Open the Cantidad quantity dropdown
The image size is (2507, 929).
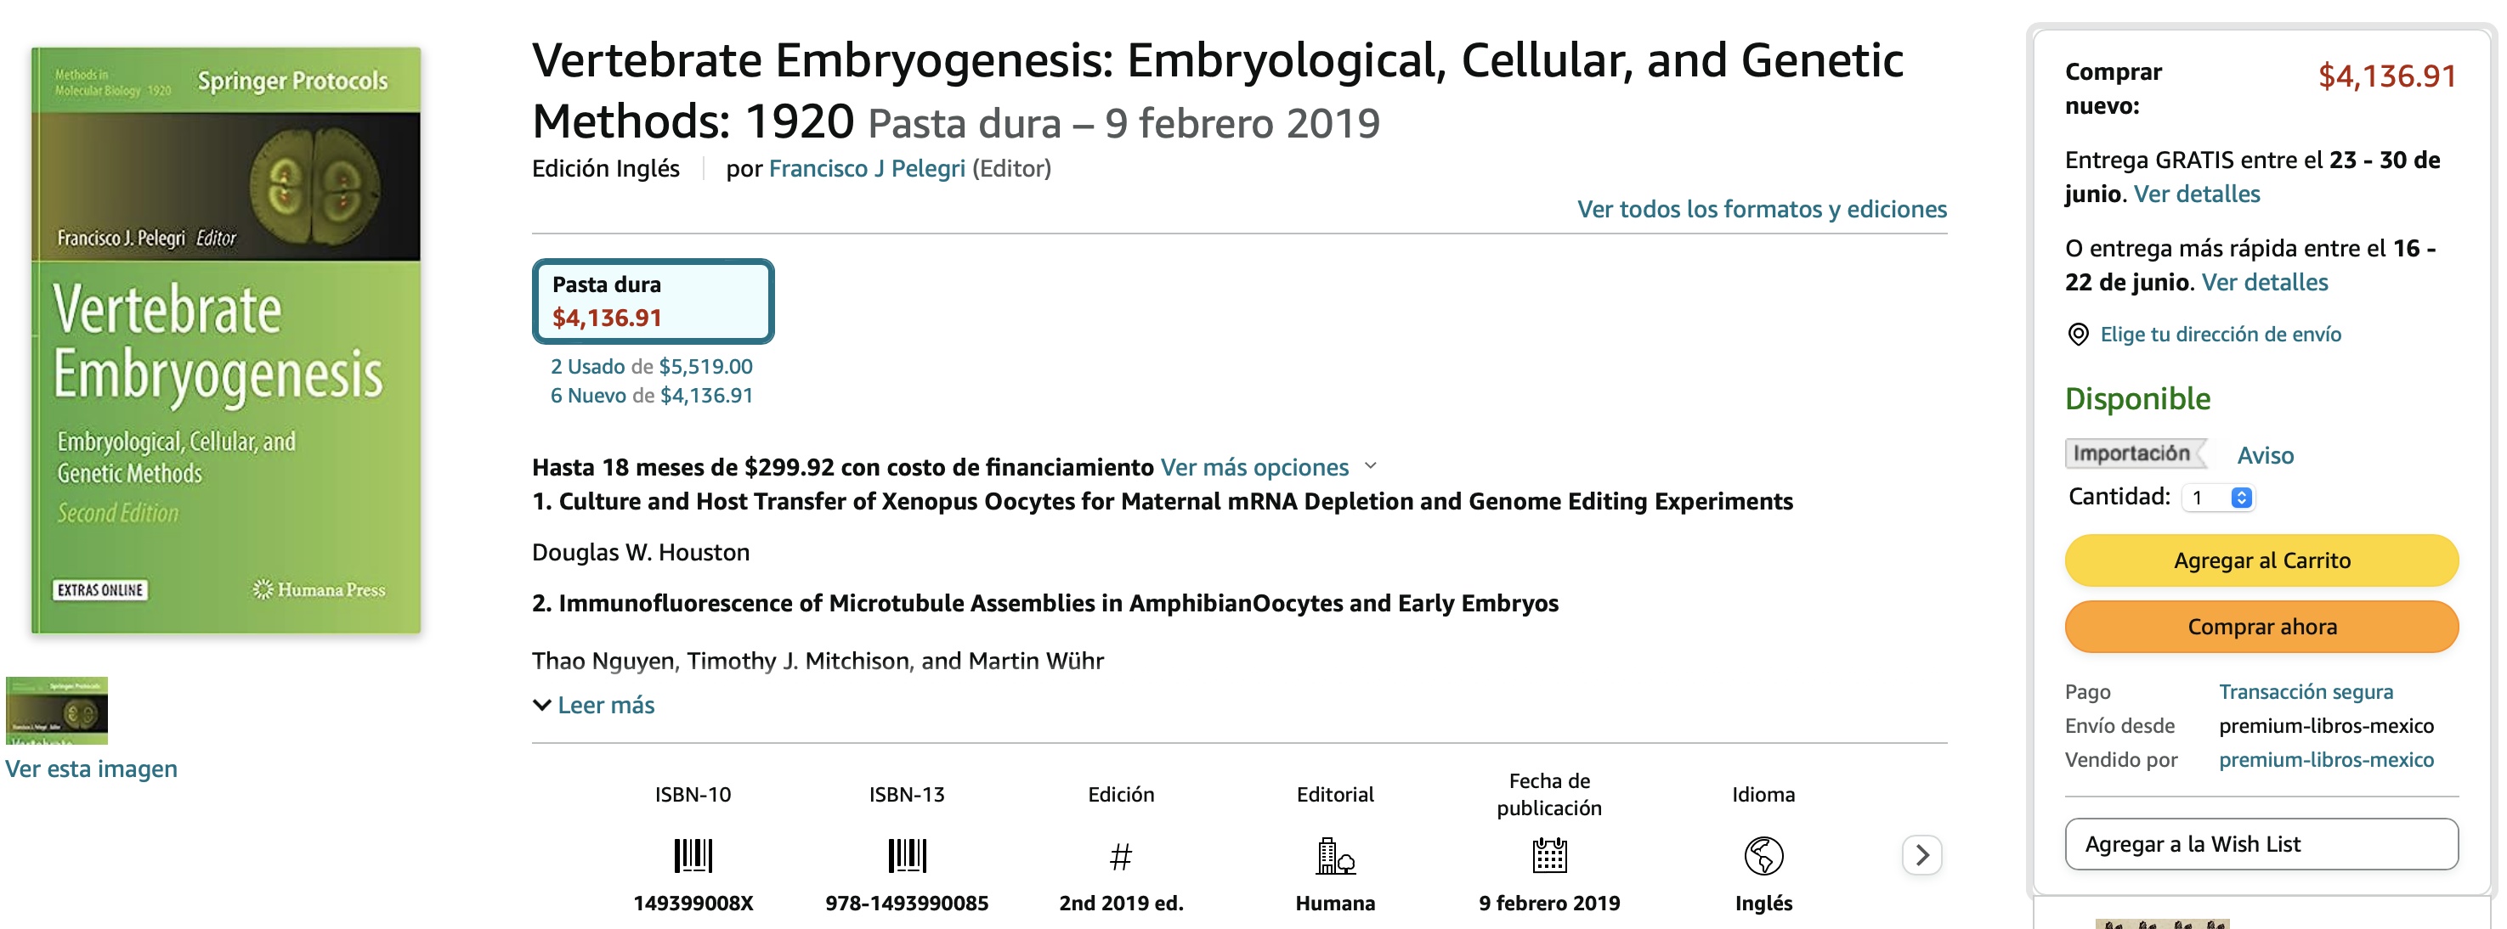(x=2218, y=498)
